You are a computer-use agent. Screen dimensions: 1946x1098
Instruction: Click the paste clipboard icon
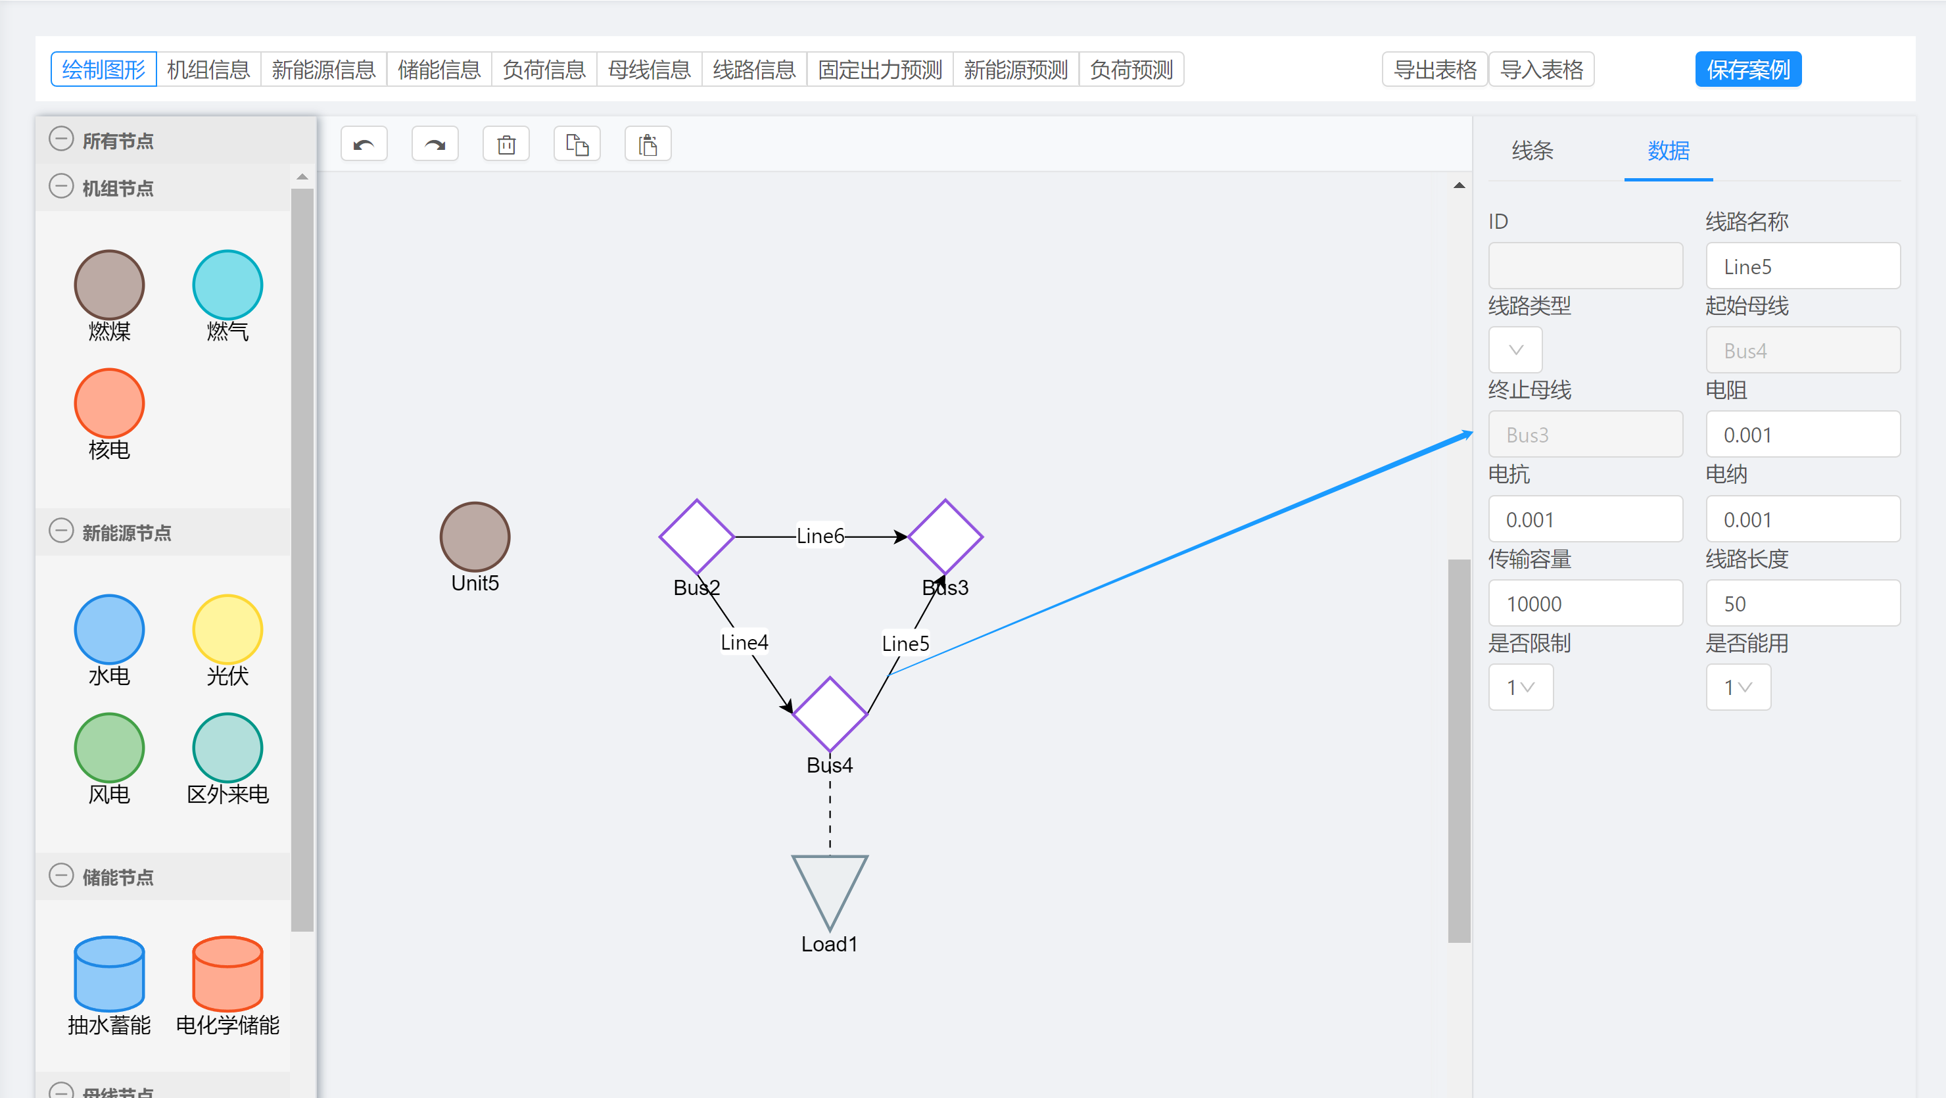click(x=648, y=143)
